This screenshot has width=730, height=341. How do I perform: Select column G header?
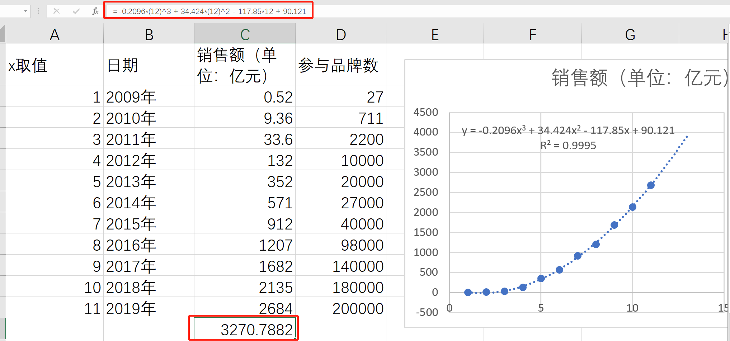coord(630,34)
